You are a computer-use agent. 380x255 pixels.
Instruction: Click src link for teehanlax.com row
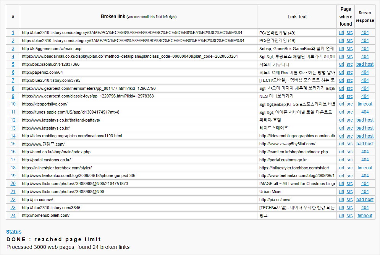[x=349, y=176]
